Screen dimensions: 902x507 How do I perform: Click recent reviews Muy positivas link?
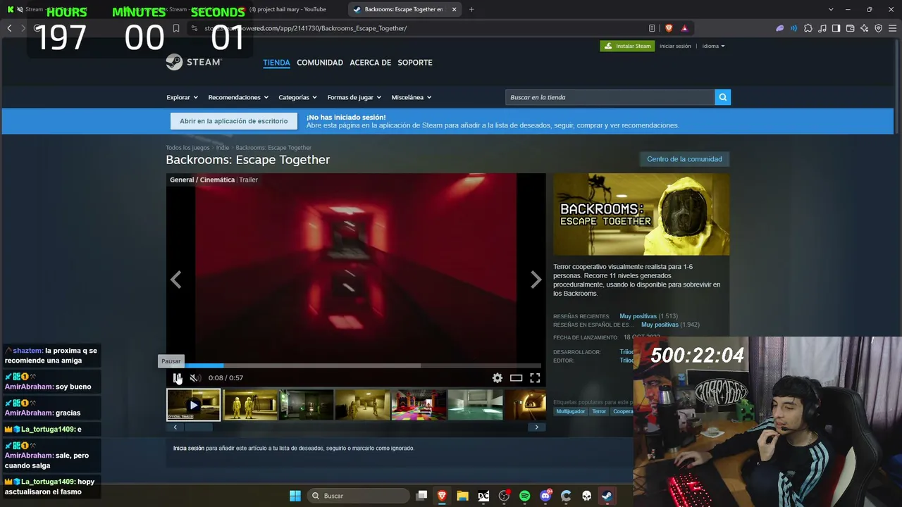[x=638, y=316]
